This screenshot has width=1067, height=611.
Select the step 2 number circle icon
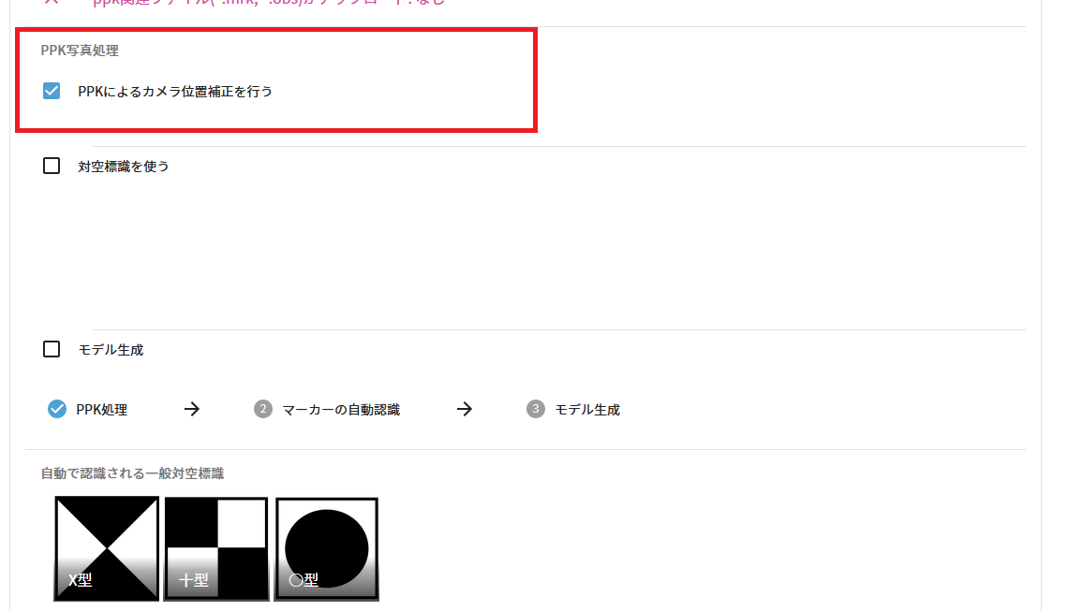point(263,409)
